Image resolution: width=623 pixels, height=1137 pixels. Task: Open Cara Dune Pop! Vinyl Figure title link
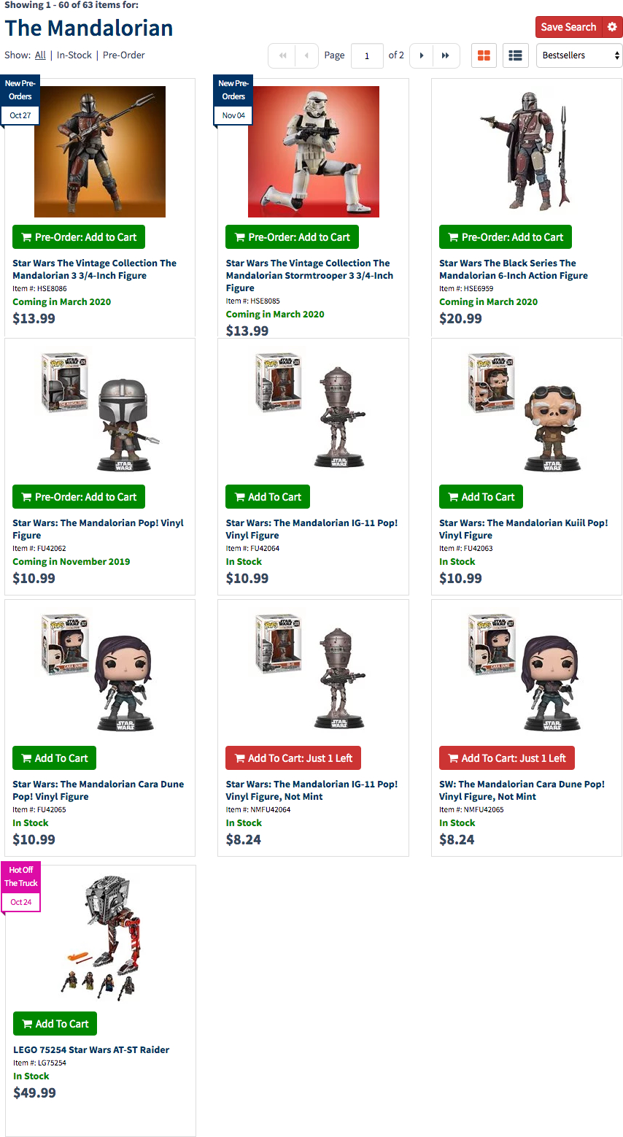98,790
